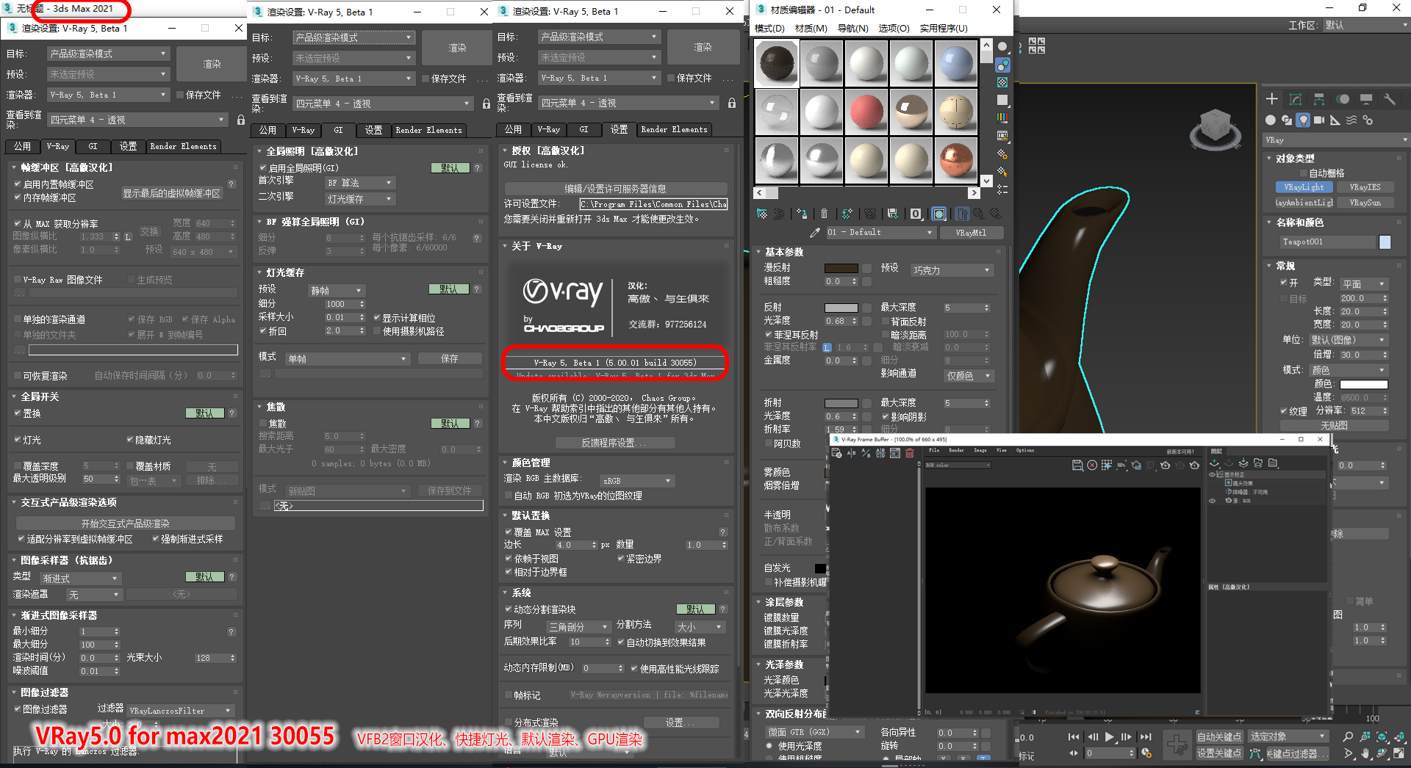Click 开始交互式产品级渲染 button
1411x768 pixels.
click(126, 524)
